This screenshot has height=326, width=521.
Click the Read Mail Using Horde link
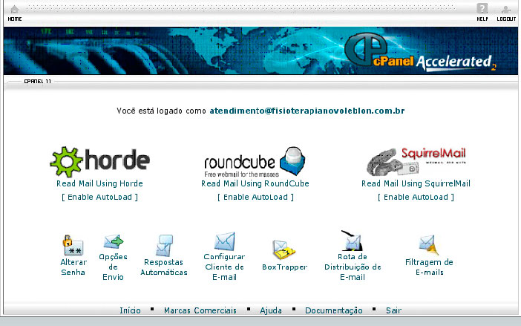[99, 183]
